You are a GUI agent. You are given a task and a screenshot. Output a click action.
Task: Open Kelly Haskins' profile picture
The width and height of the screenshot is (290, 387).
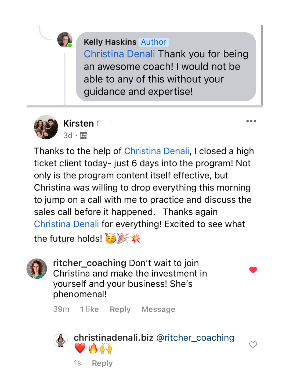tap(65, 40)
